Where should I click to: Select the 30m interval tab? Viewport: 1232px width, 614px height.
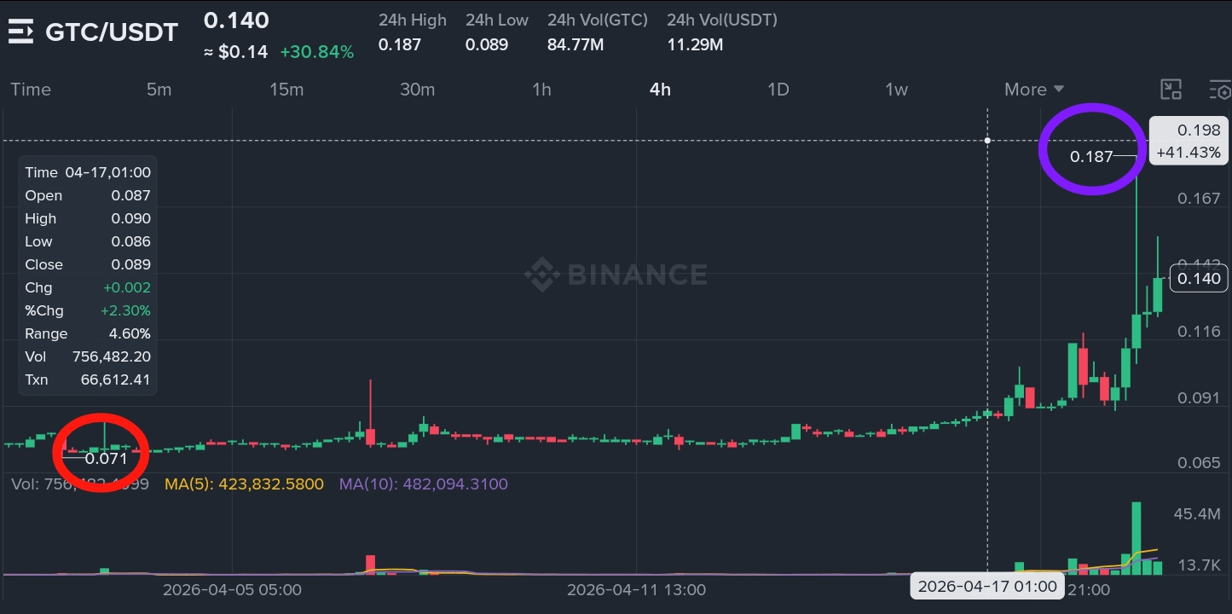[418, 90]
